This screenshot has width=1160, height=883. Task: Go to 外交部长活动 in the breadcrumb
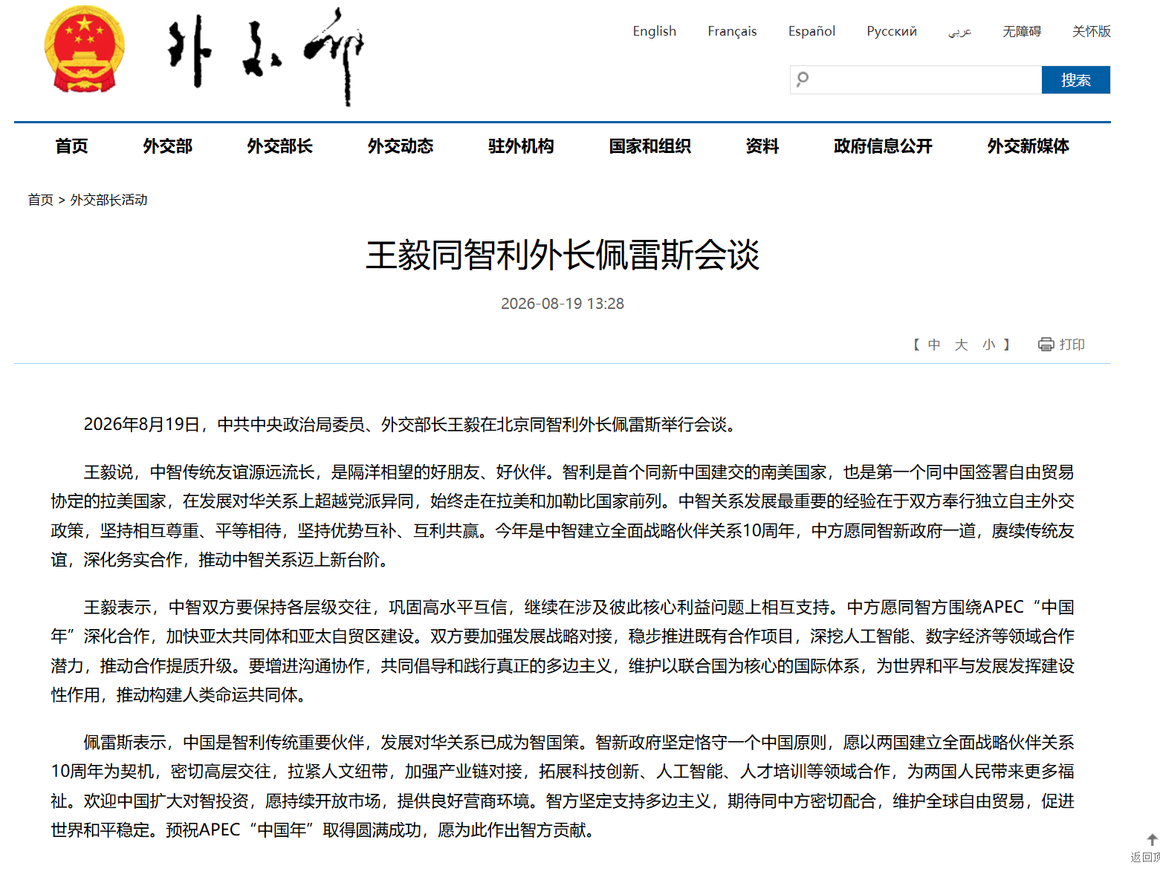coord(108,200)
